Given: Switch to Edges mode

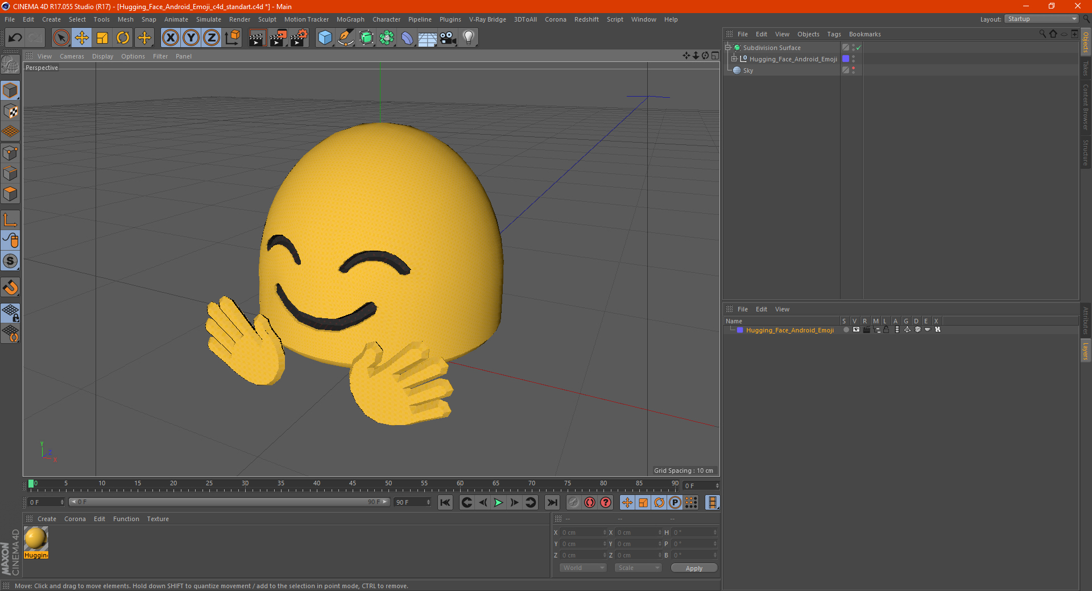Looking at the screenshot, I should (x=11, y=173).
